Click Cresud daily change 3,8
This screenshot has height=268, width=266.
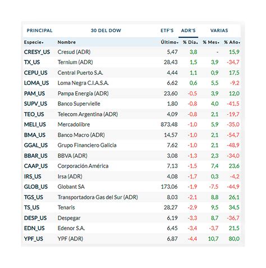pyautogui.click(x=194, y=52)
